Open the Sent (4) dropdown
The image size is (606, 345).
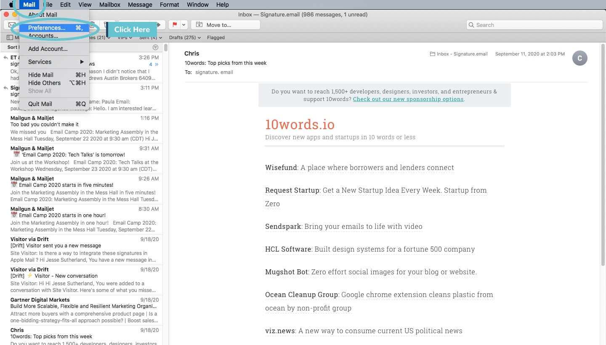151,37
